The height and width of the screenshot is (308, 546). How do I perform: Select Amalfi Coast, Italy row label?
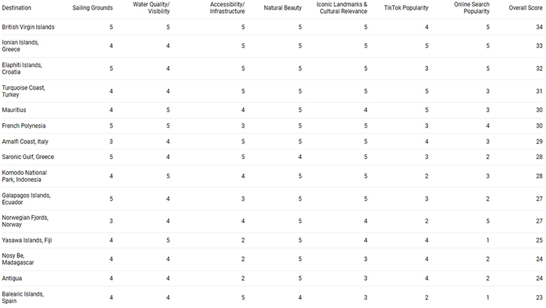[25, 141]
